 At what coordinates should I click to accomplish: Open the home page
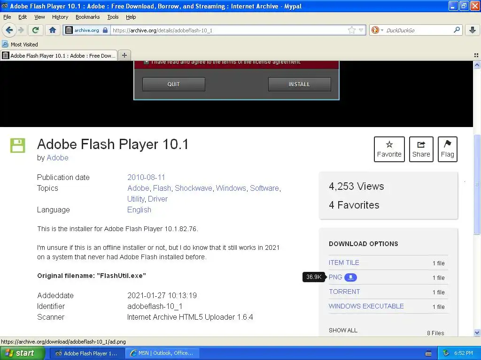(53, 30)
